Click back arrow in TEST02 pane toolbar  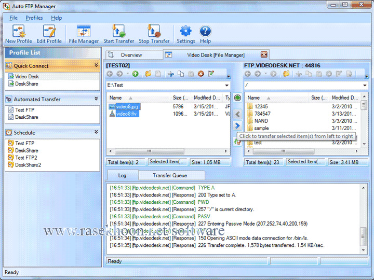(110, 74)
